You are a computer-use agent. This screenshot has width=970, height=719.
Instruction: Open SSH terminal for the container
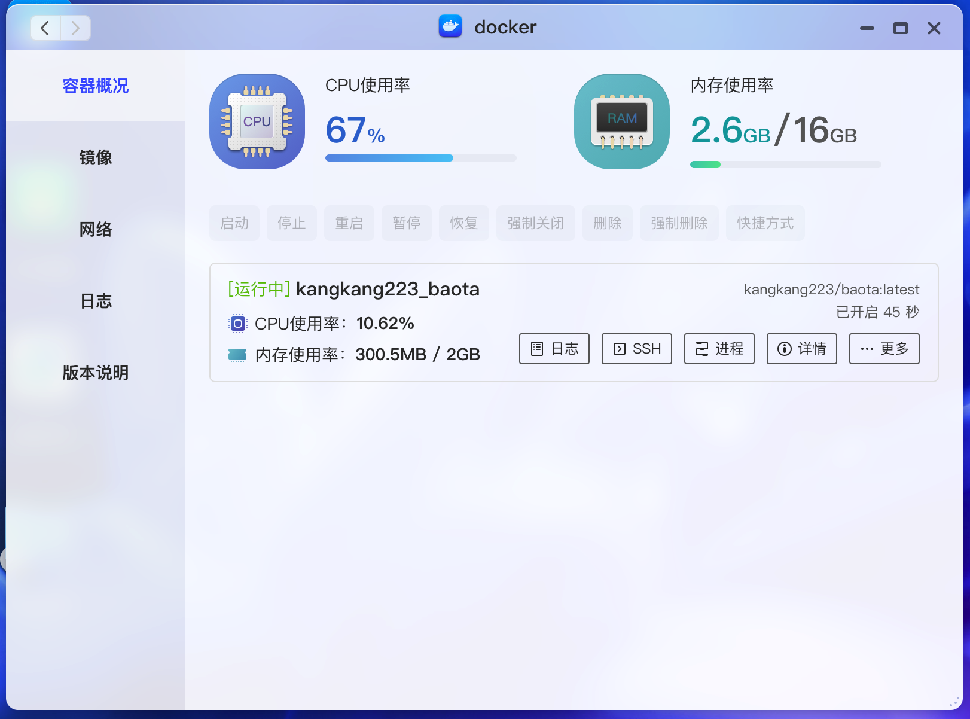coord(637,349)
